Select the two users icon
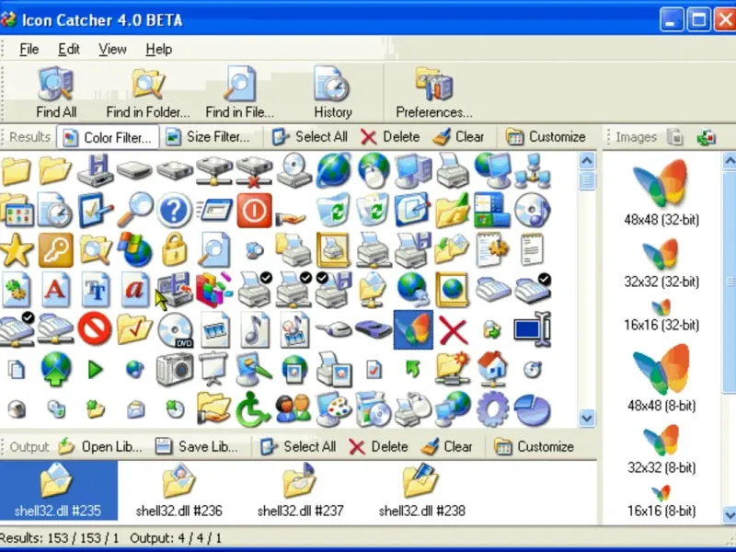Screen dimensions: 736x552 click(x=293, y=409)
